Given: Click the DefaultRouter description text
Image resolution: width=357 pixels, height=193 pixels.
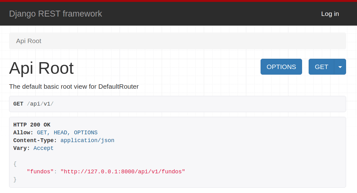Looking at the screenshot, I should point(74,87).
